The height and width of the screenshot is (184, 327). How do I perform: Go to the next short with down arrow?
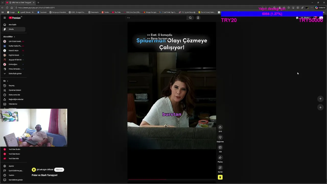[320, 107]
